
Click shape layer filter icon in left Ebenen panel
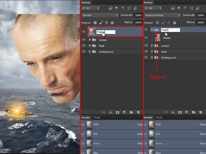click(x=129, y=8)
